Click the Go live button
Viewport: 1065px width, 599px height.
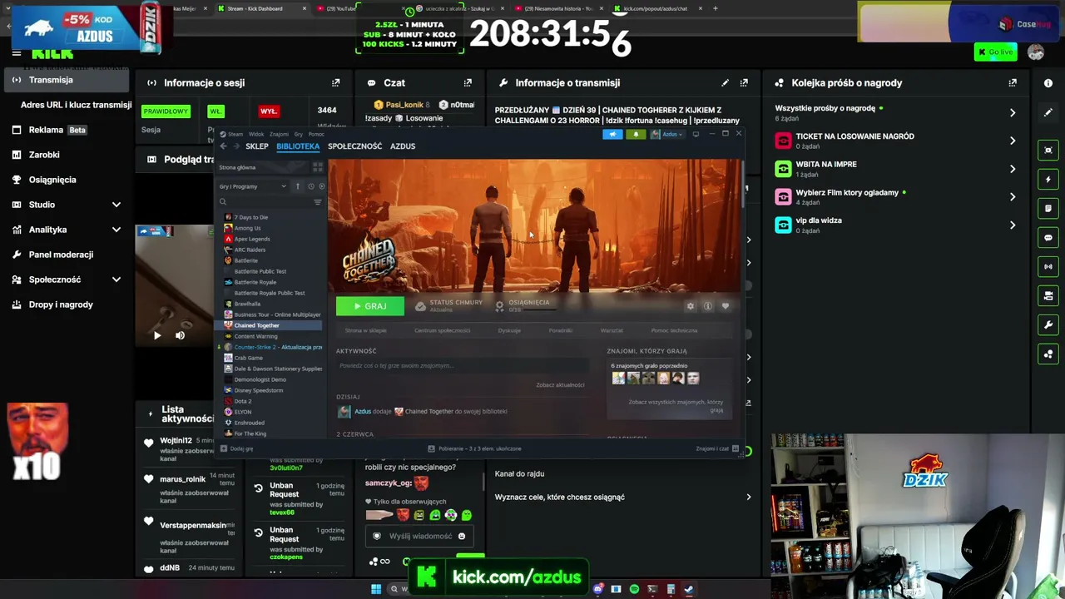click(x=996, y=52)
